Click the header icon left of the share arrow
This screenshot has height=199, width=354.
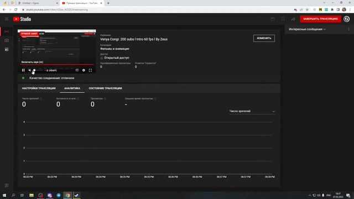pos(283,19)
